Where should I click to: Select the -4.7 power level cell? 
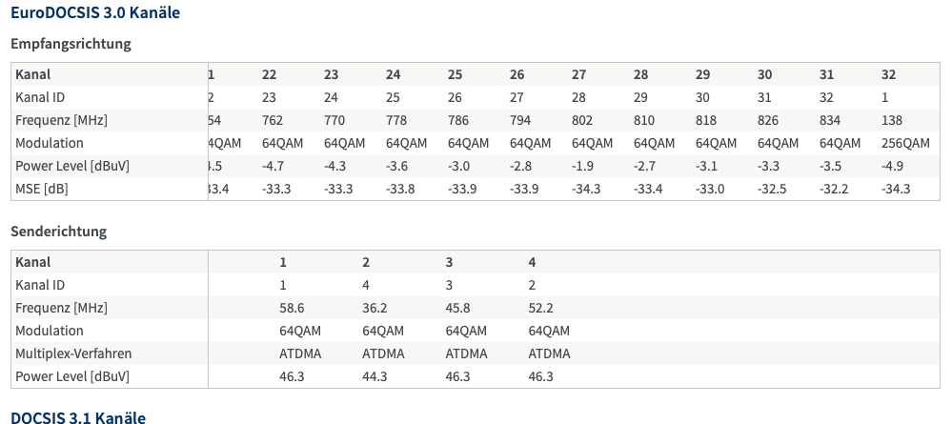tap(275, 166)
